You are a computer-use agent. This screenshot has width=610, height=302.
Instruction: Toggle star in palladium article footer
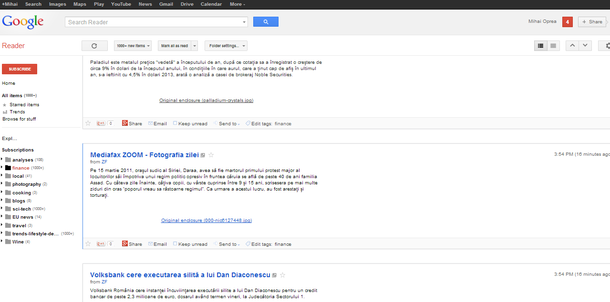click(x=88, y=123)
